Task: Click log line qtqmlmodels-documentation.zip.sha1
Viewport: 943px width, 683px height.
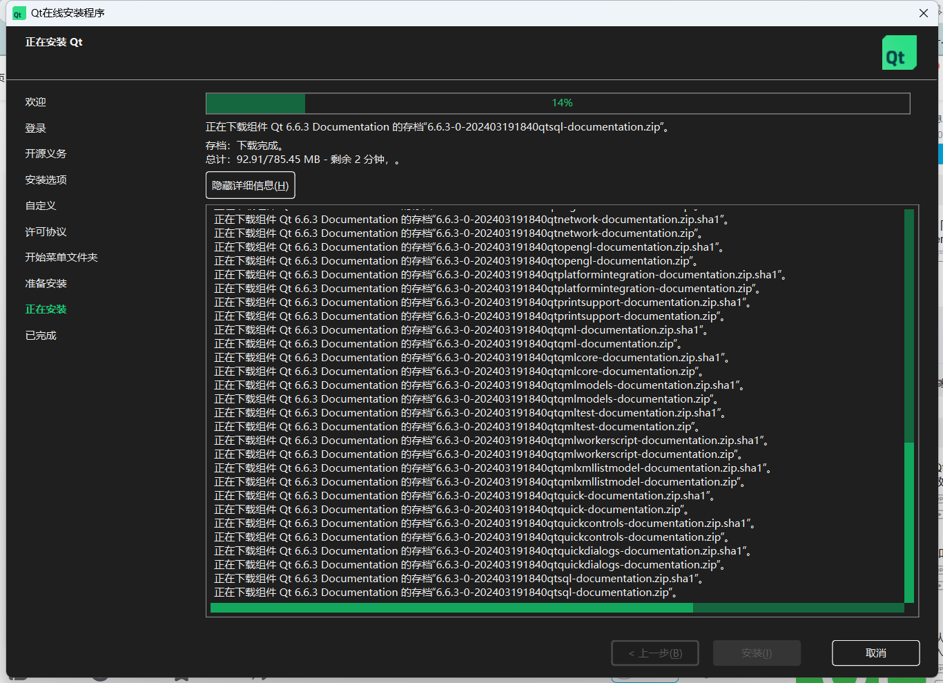Action: tap(479, 385)
